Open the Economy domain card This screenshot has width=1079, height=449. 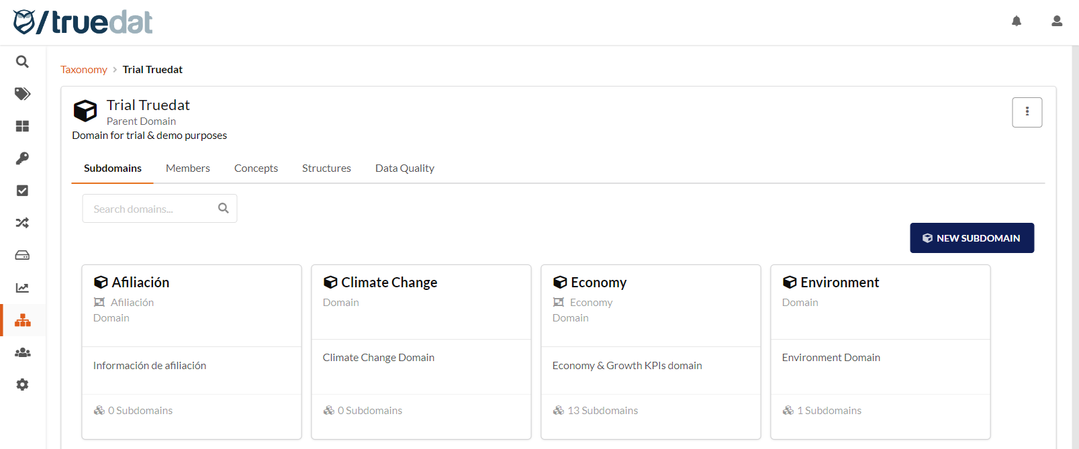click(598, 283)
